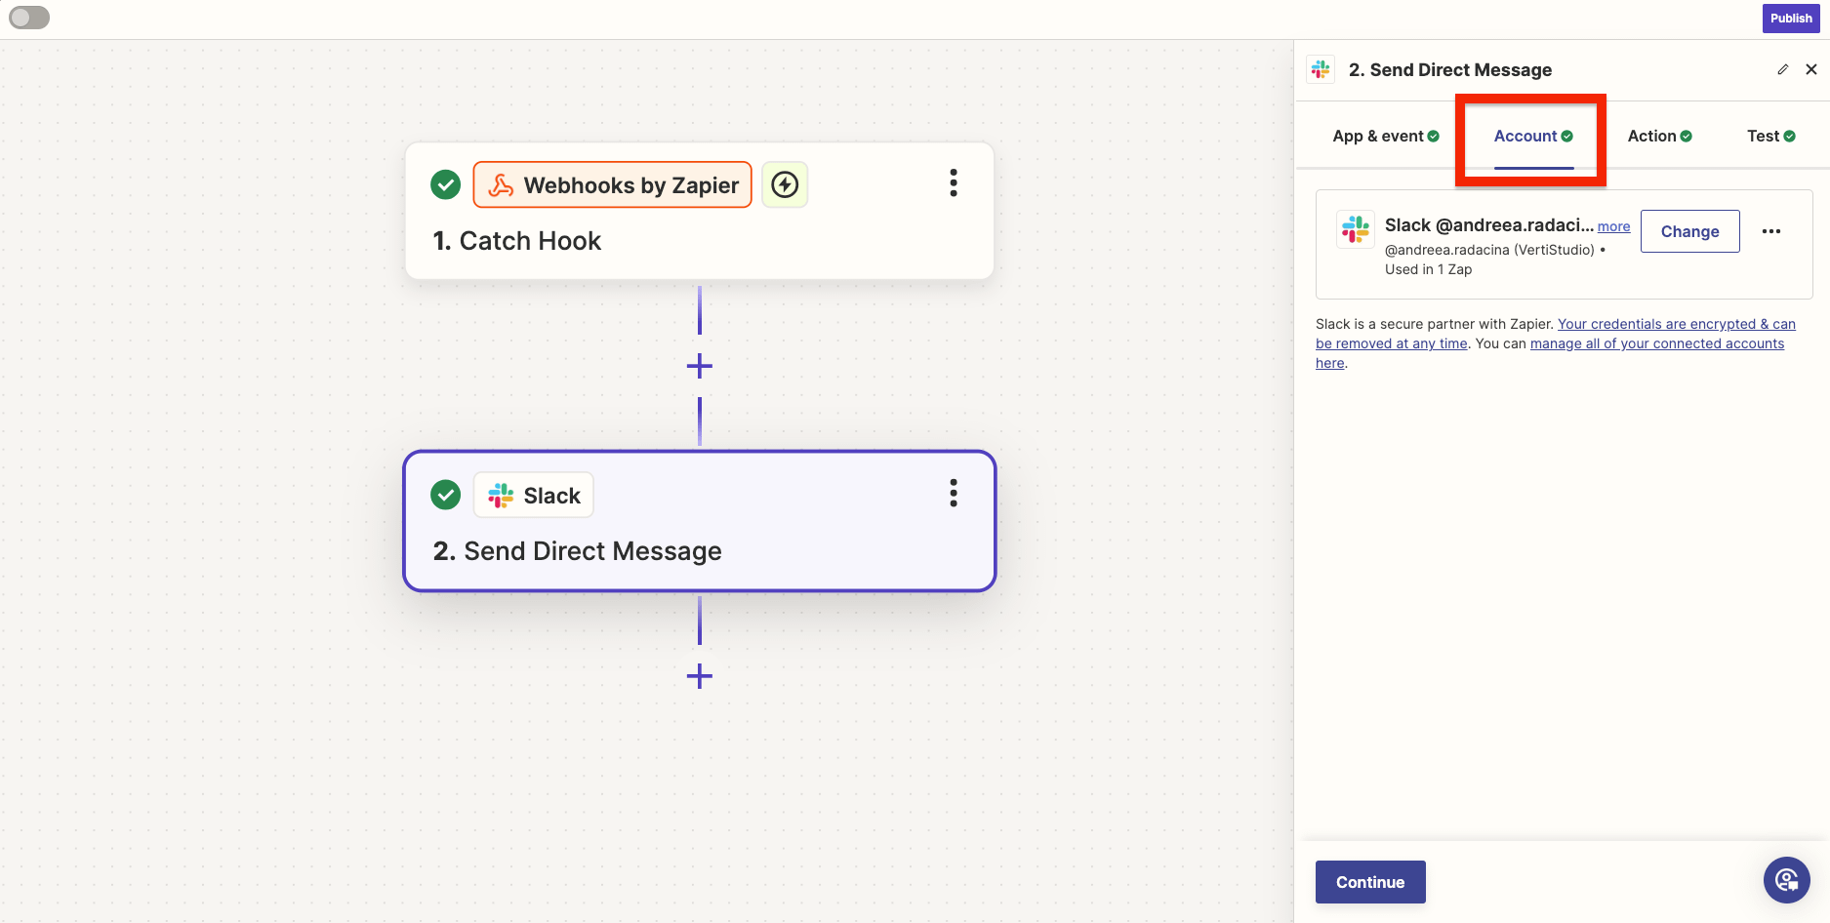Open the Action tab
1830x923 pixels.
[1659, 137]
